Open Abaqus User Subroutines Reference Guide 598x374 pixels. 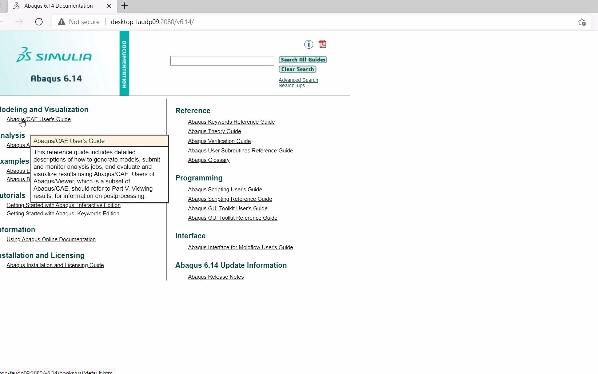pyautogui.click(x=240, y=151)
